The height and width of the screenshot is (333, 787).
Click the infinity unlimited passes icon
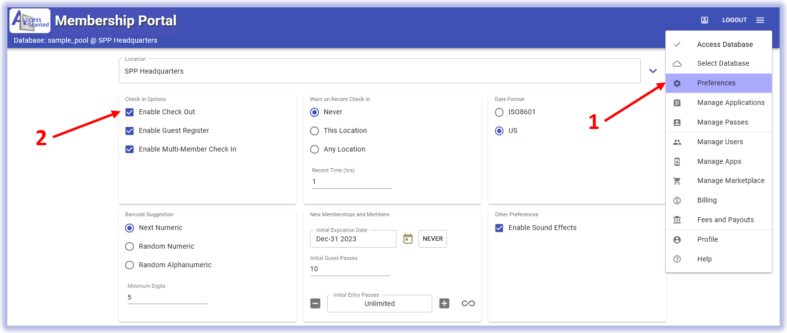point(468,304)
